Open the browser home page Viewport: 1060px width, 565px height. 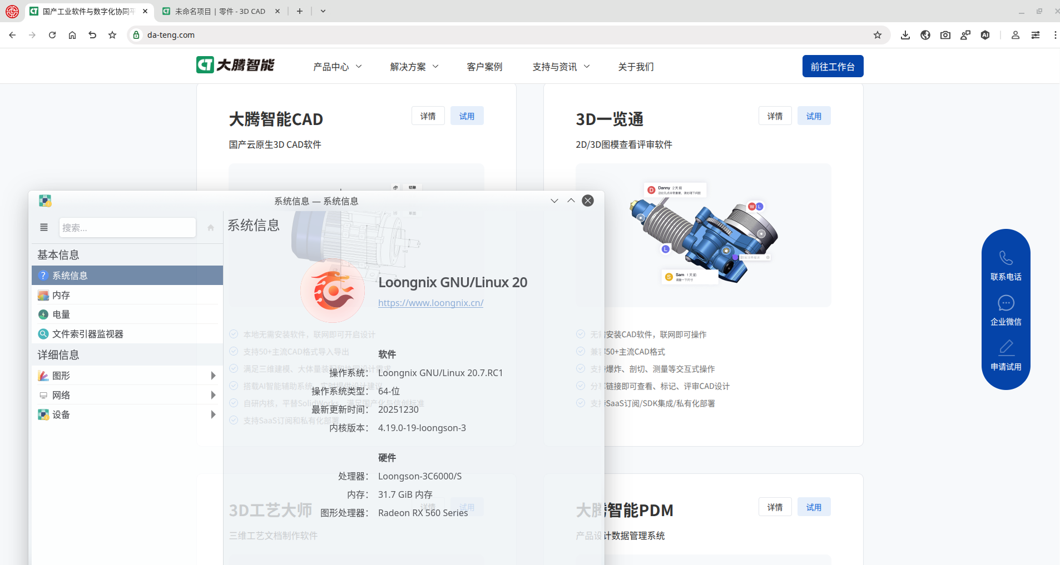pos(72,35)
